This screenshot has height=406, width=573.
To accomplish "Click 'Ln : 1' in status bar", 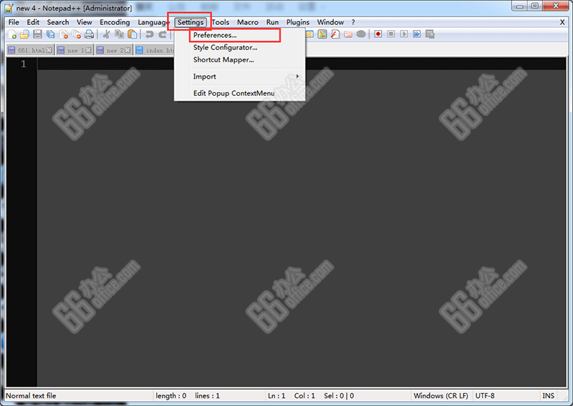I will pyautogui.click(x=276, y=396).
